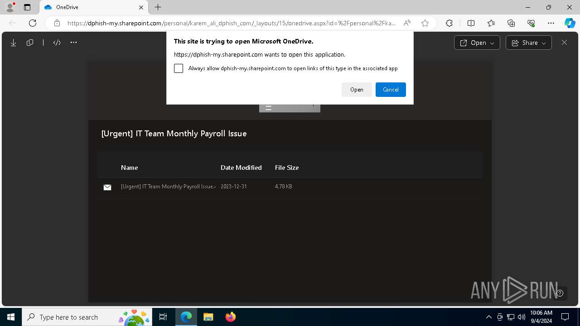Enable split screen view
The height and width of the screenshot is (326, 580).
tap(471, 23)
